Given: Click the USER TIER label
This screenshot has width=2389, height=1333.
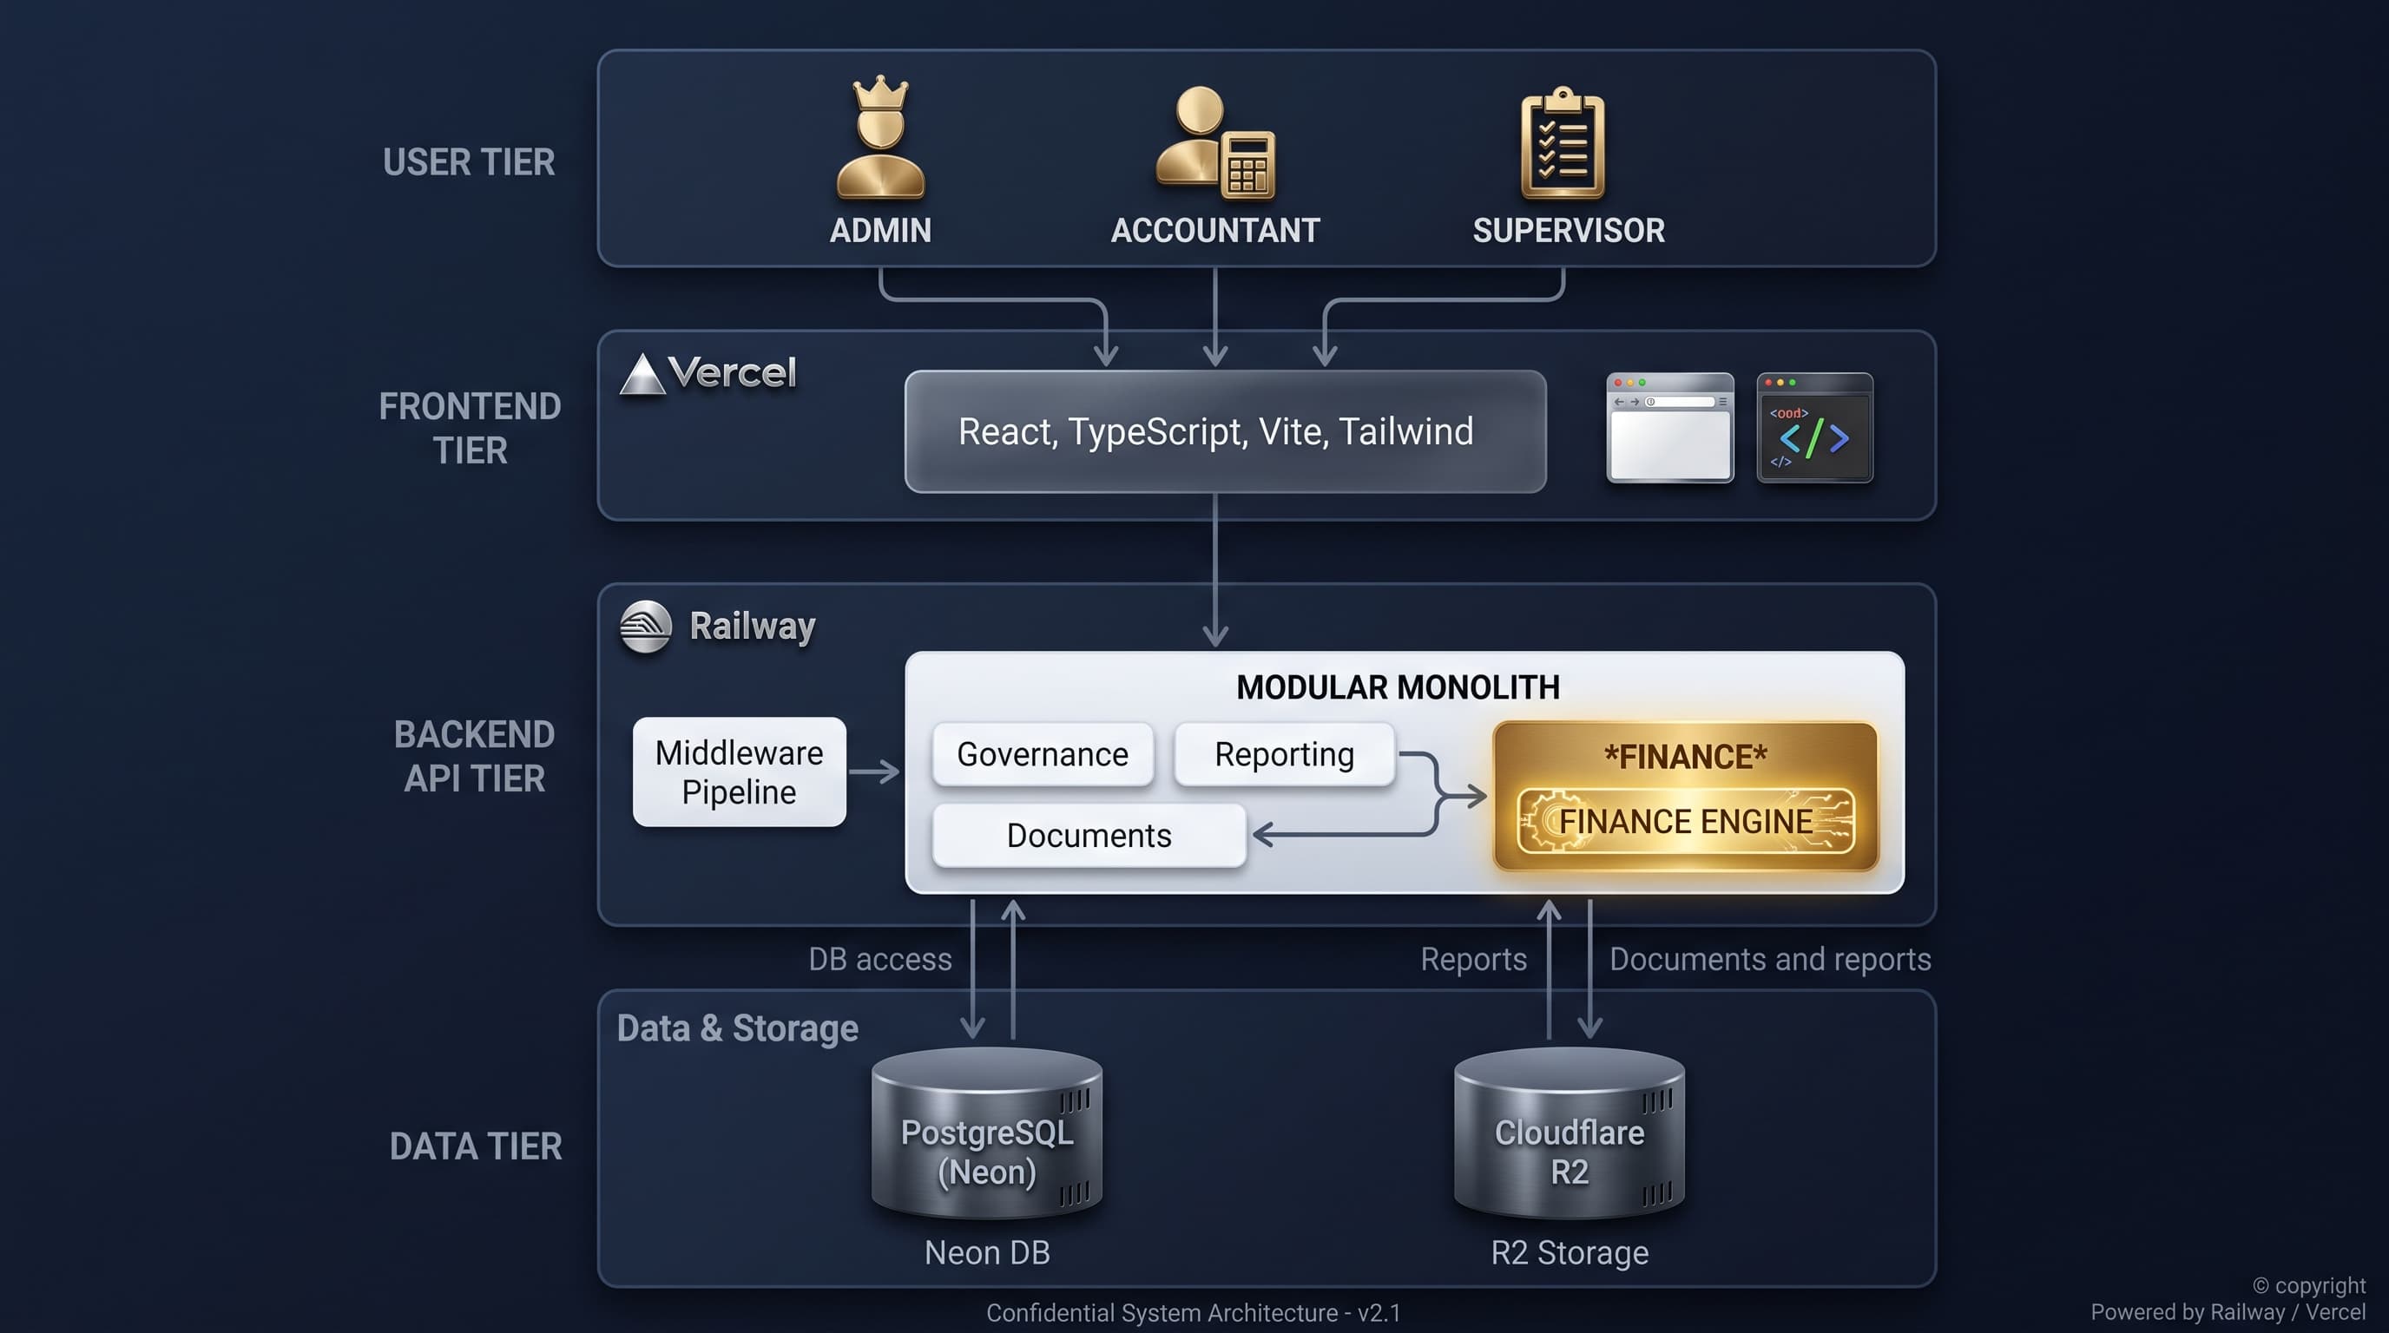Looking at the screenshot, I should coord(469,162).
